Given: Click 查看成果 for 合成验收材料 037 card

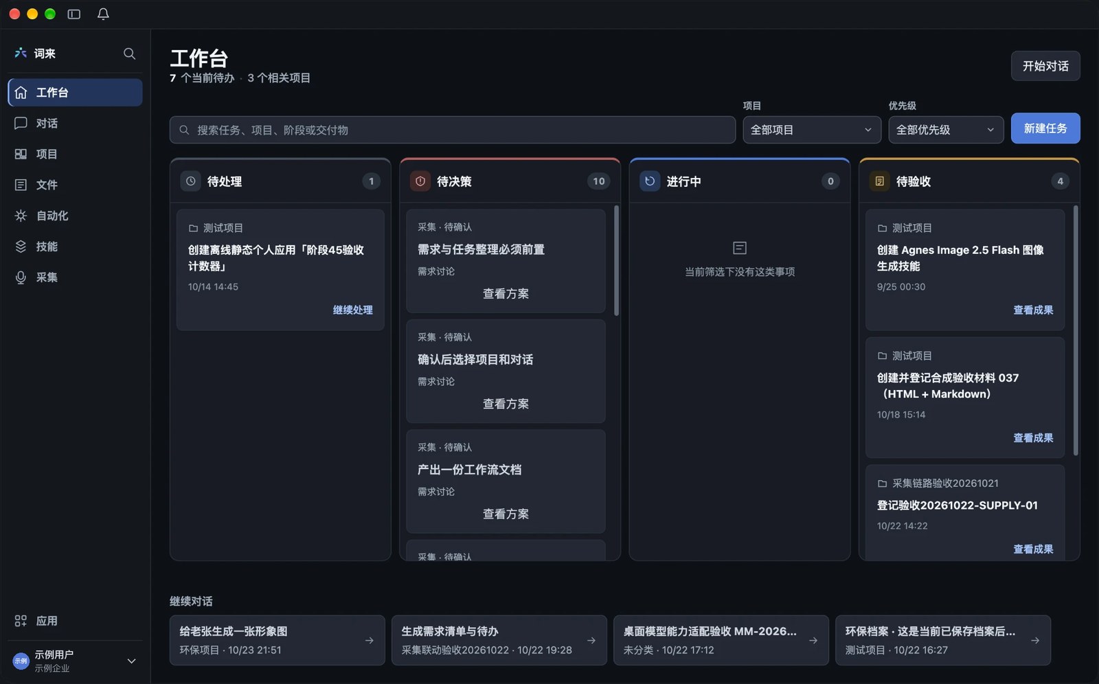Looking at the screenshot, I should [x=1033, y=438].
